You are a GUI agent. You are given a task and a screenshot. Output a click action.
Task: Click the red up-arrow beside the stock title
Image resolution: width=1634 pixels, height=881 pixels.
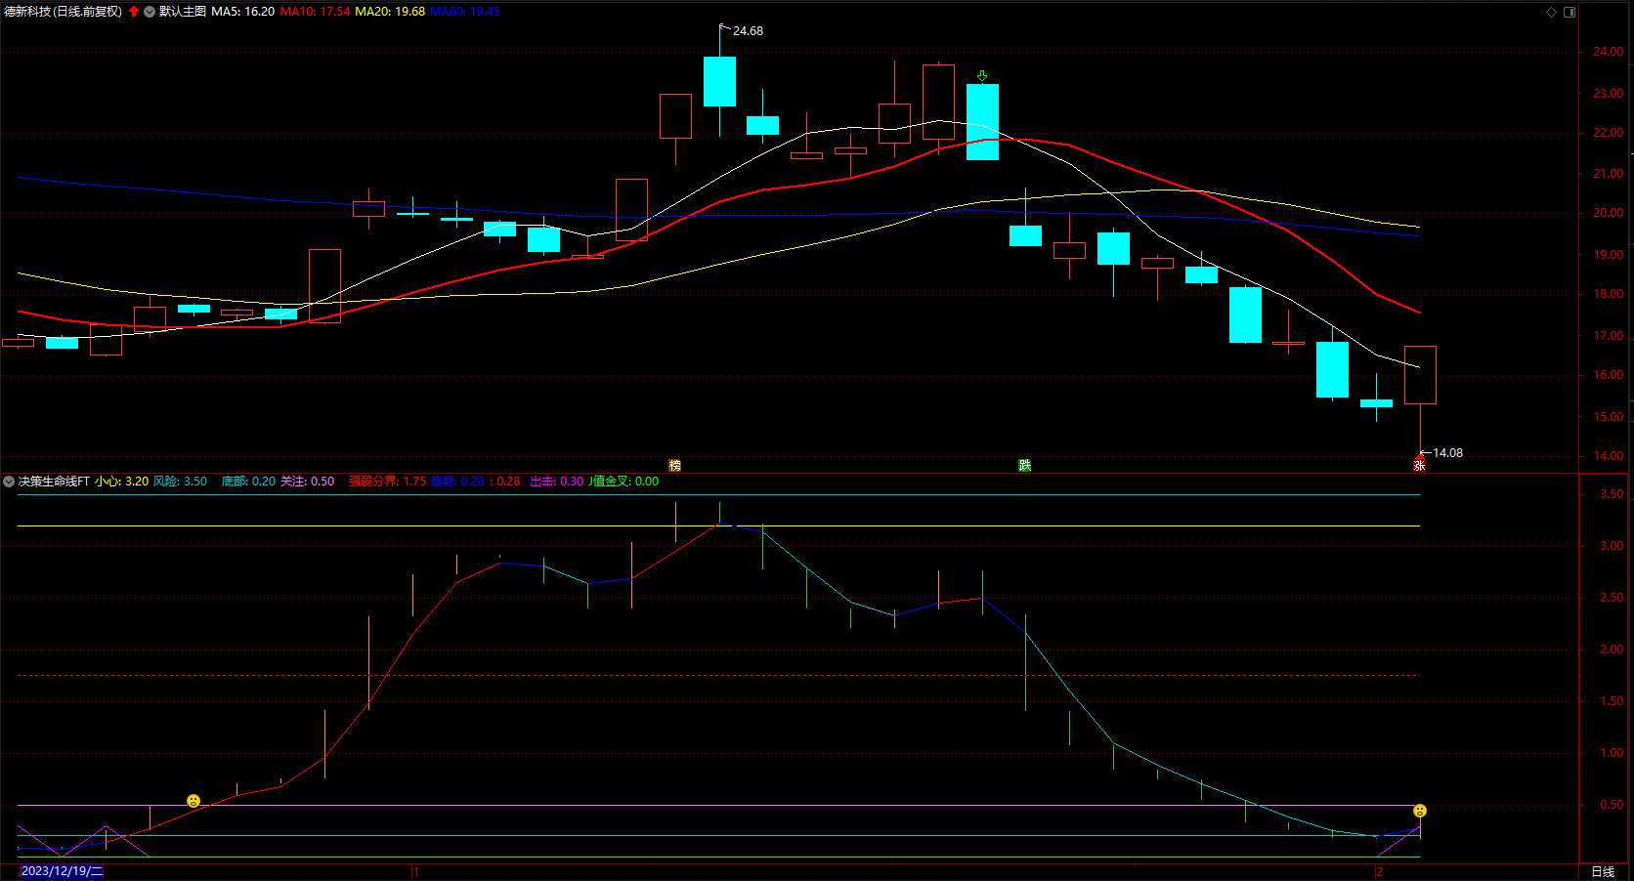pos(134,12)
